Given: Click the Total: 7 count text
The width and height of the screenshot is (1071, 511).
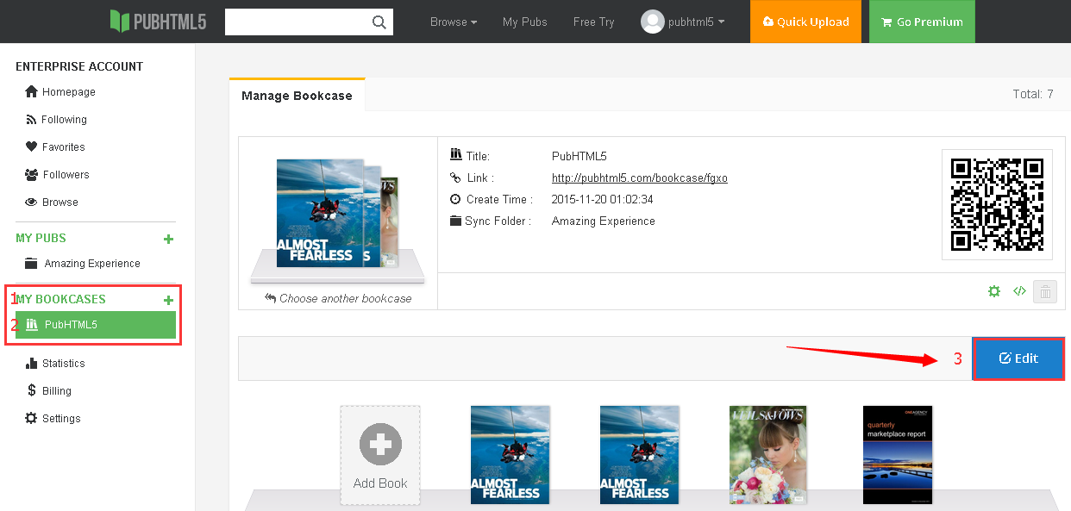Looking at the screenshot, I should click(1032, 95).
